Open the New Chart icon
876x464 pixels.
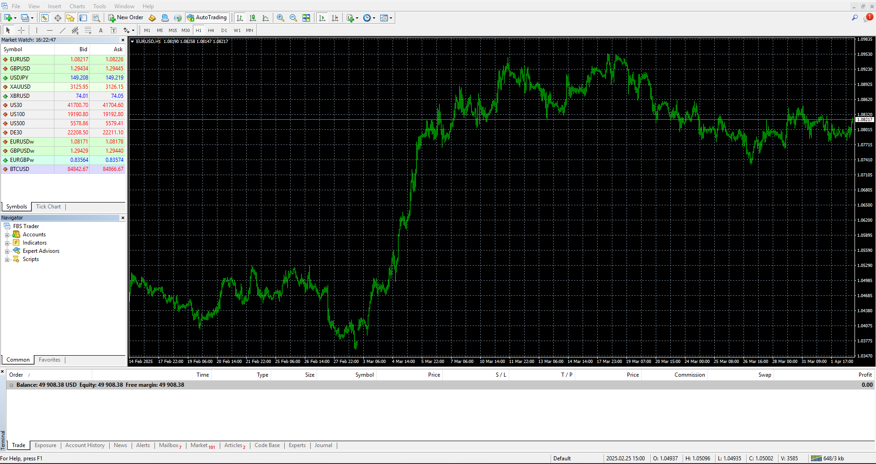click(x=8, y=18)
